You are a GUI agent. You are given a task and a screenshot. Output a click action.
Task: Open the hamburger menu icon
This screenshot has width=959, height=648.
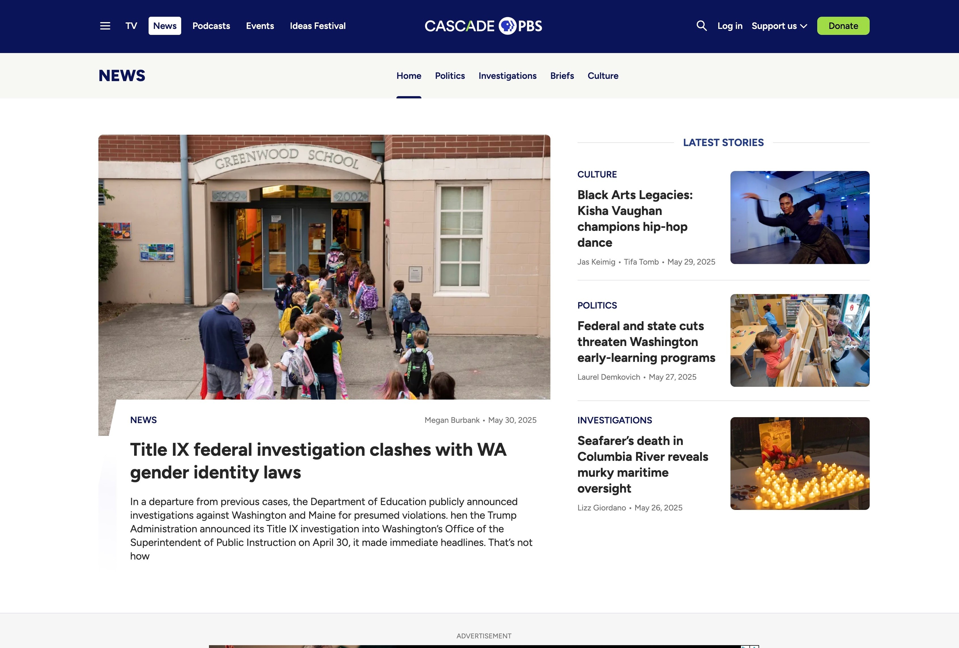point(105,26)
